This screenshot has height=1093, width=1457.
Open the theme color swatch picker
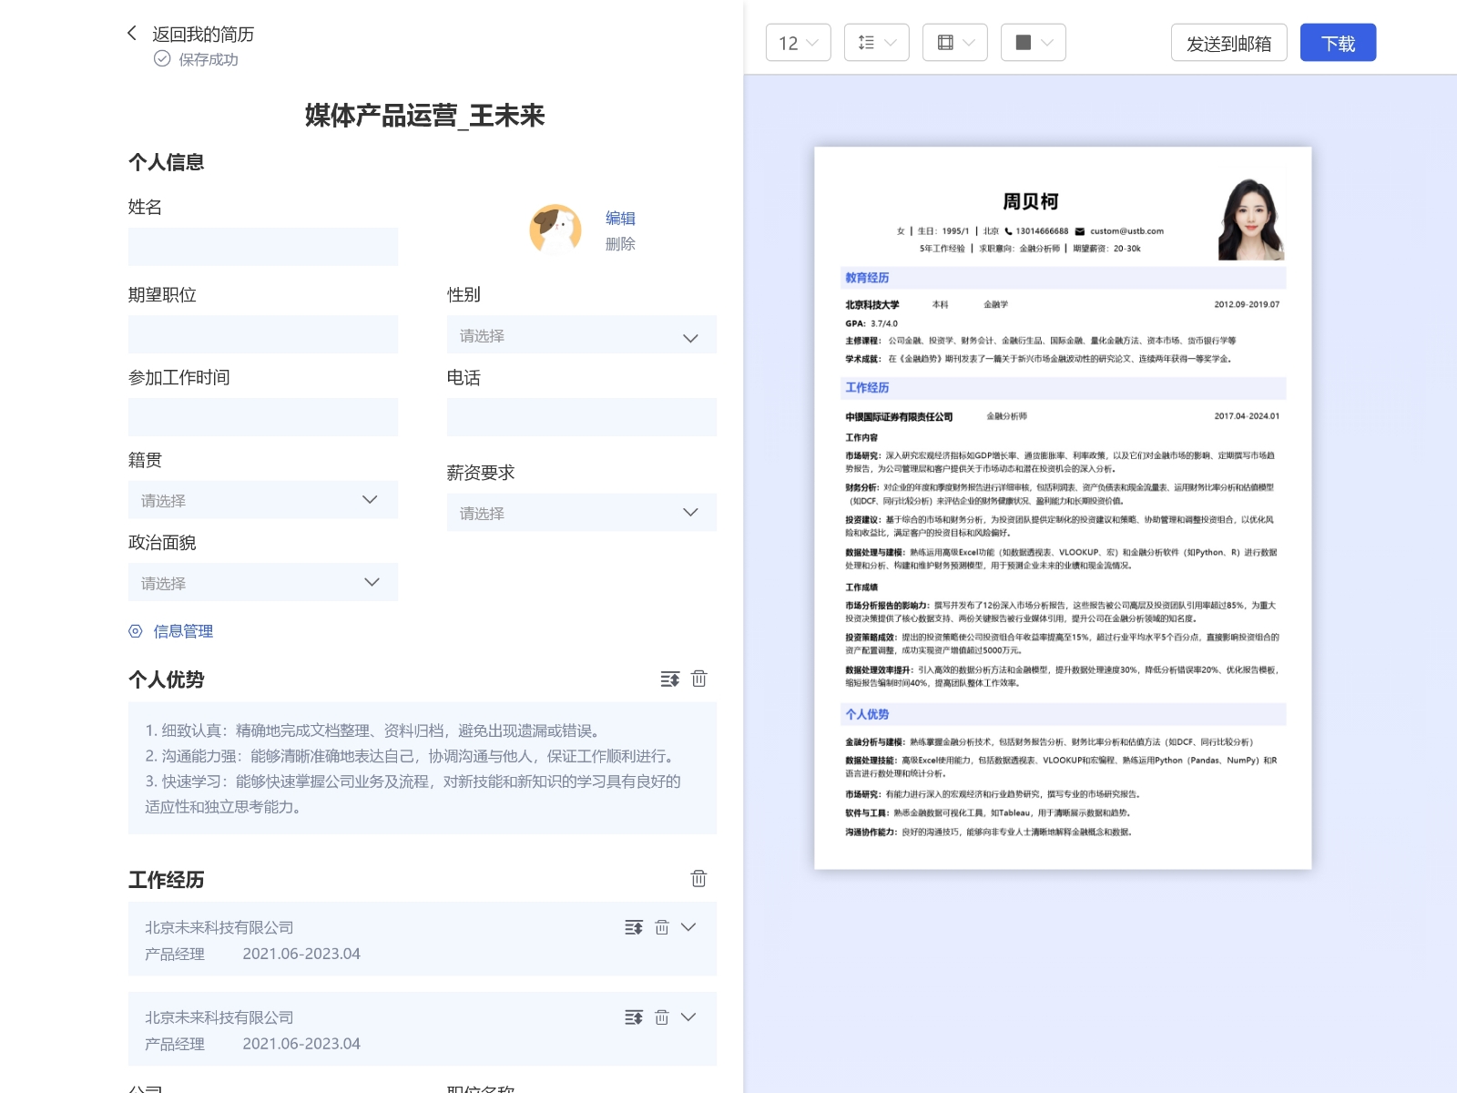coord(1033,43)
